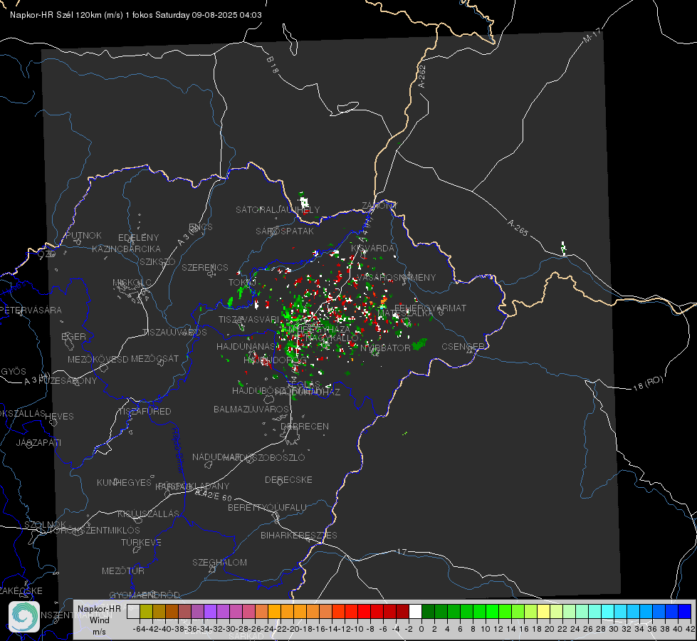Pick the dark blue swatch at the legend's end
The height and width of the screenshot is (641, 697).
pyautogui.click(x=685, y=611)
